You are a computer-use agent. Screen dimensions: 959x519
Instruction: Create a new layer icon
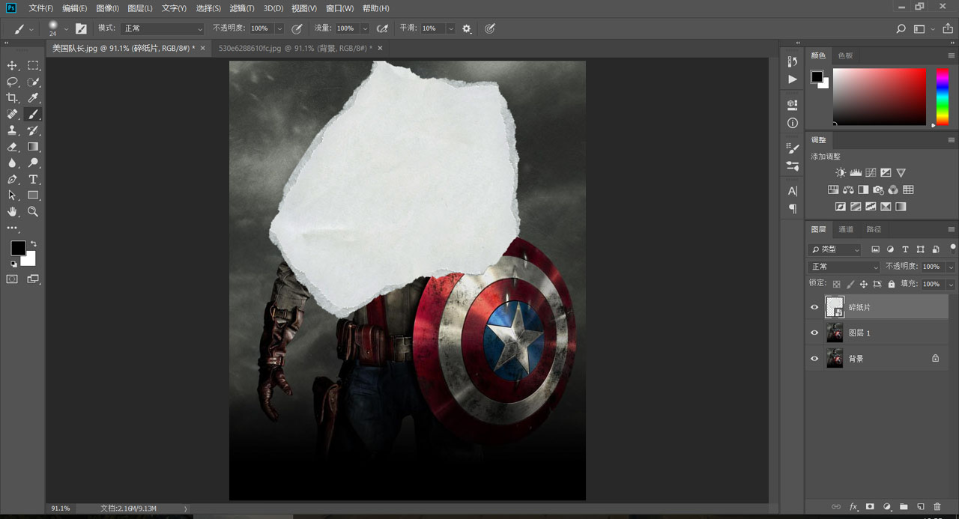click(921, 507)
